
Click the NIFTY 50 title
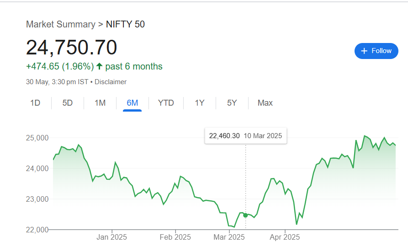point(125,24)
